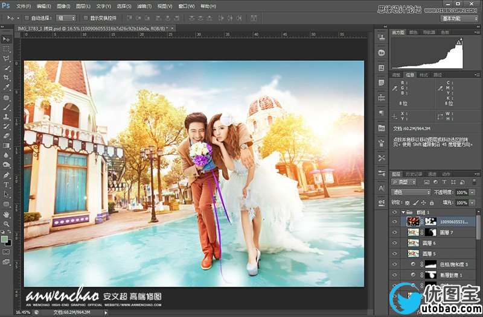
Task: Click the lock image pixels brush icon
Action: (x=416, y=202)
